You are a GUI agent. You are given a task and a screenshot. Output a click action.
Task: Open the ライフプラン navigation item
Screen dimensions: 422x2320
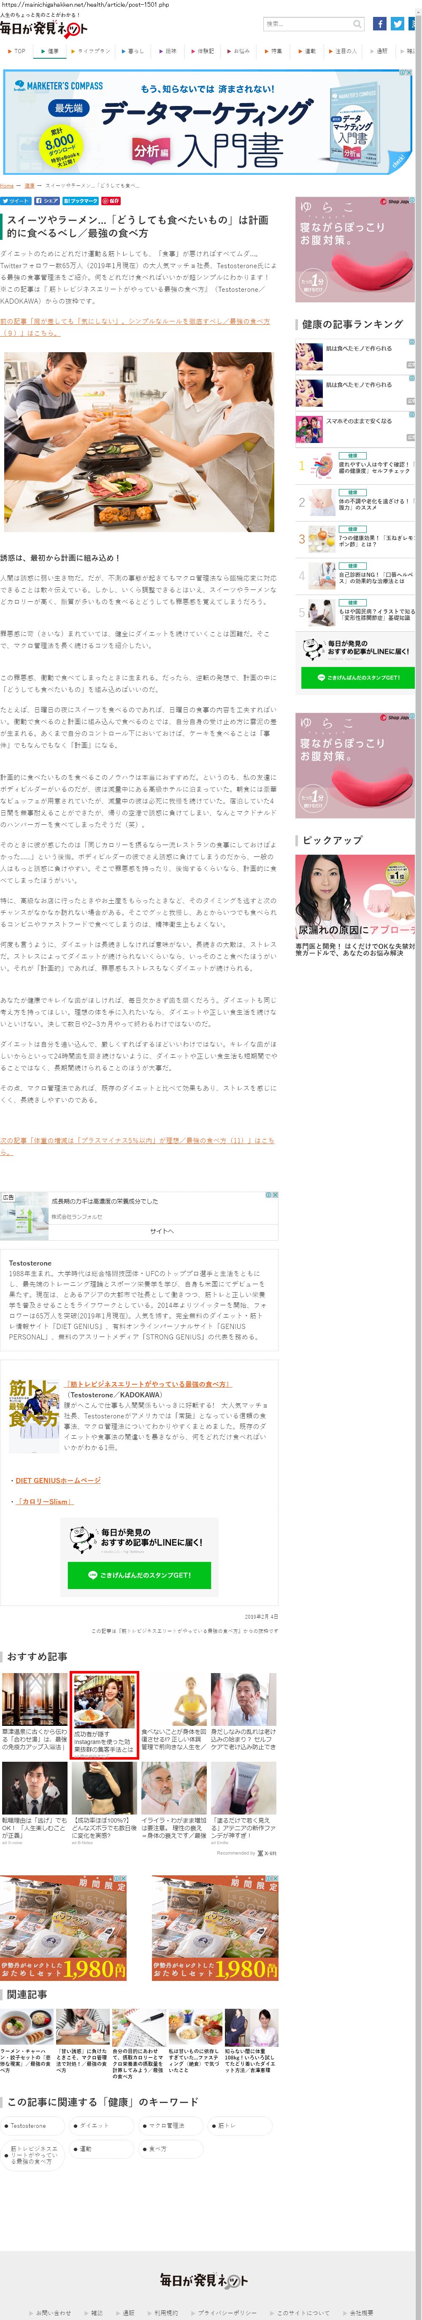click(90, 52)
